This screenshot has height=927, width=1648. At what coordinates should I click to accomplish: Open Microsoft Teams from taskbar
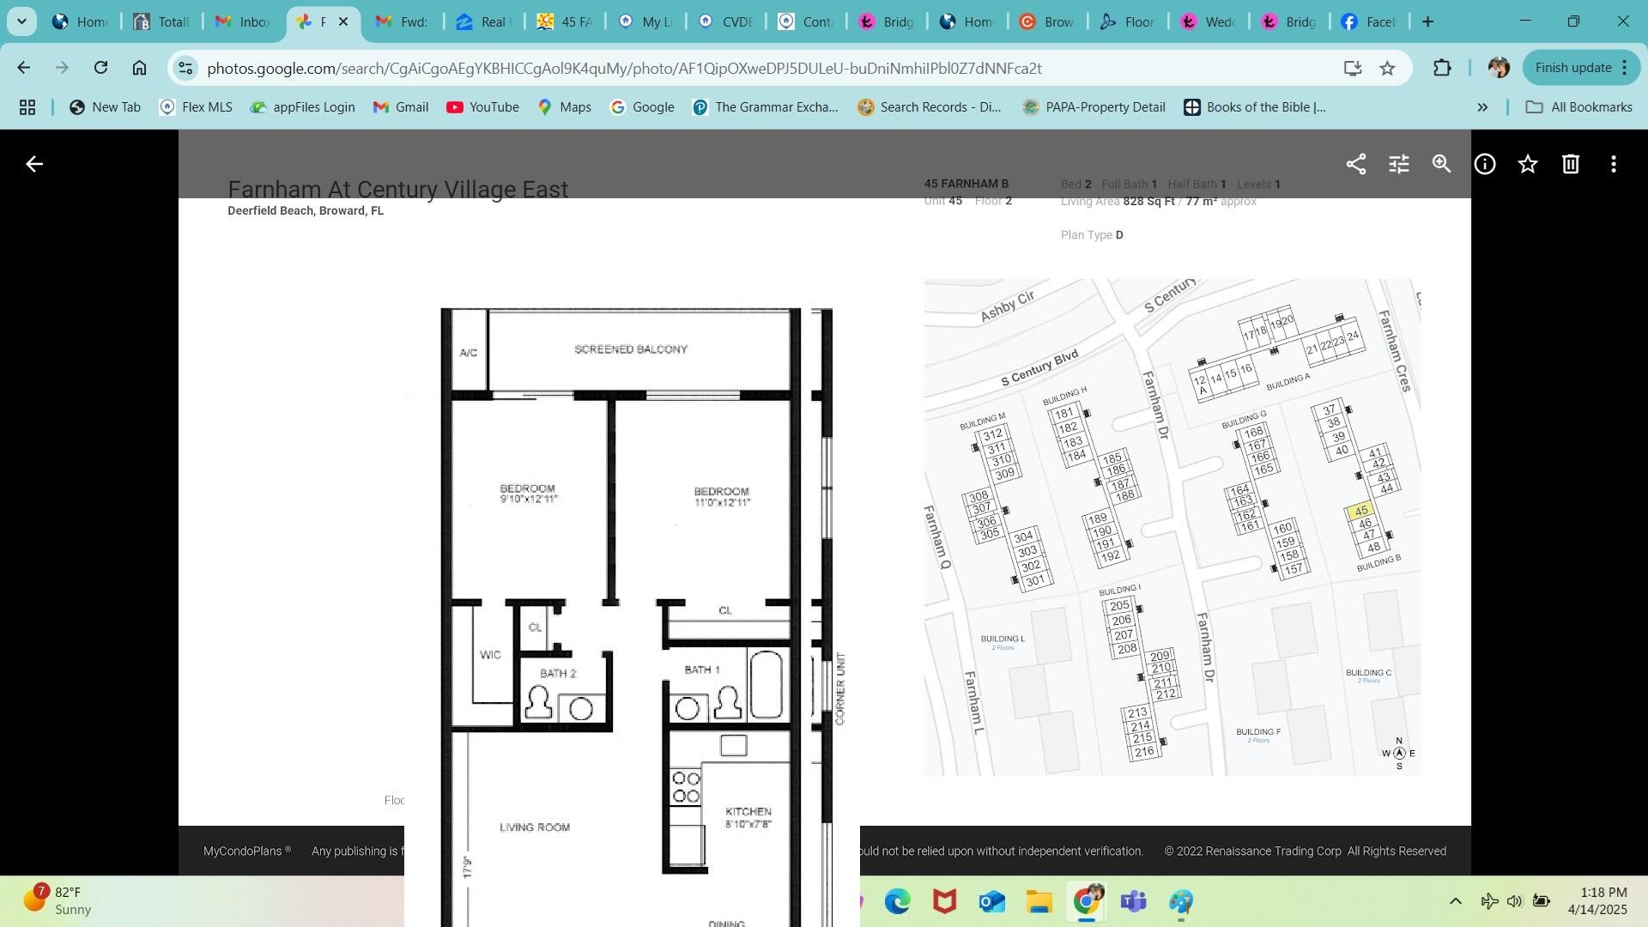[1133, 901]
